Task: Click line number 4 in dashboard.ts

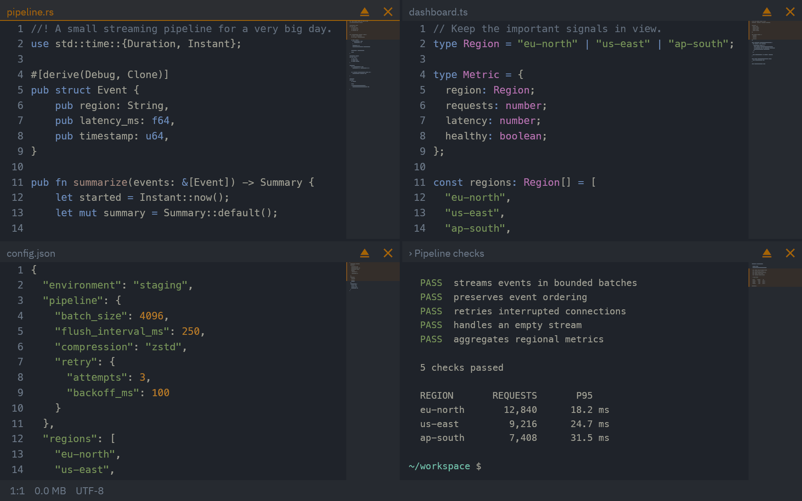Action: [422, 75]
